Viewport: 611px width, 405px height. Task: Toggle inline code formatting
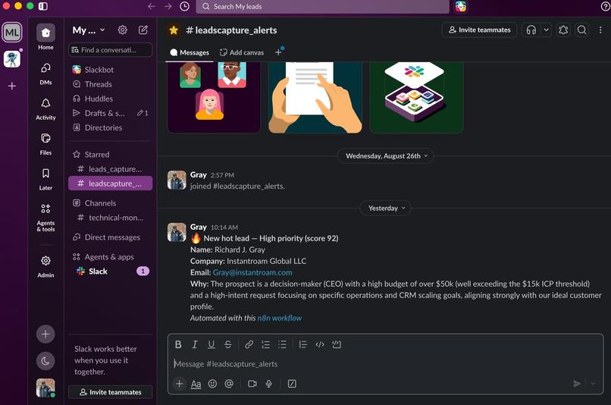[x=320, y=344]
